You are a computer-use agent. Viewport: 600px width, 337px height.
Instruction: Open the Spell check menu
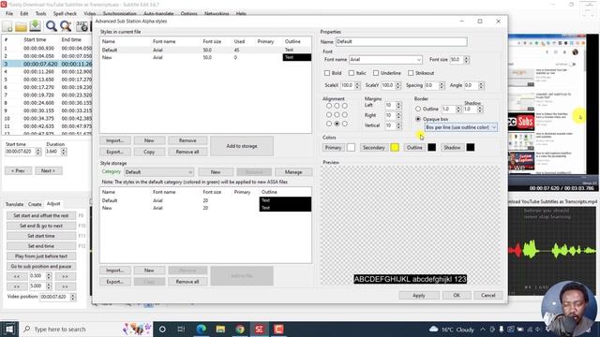point(65,14)
